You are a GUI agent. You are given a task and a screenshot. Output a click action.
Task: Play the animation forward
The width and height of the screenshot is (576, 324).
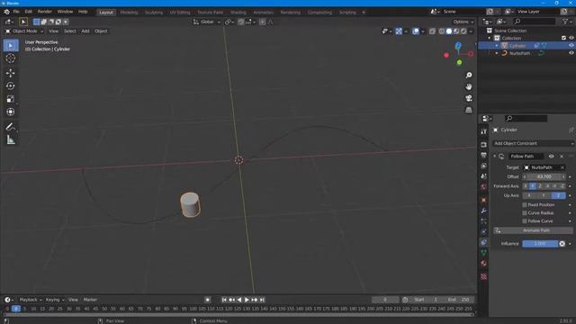coord(247,300)
